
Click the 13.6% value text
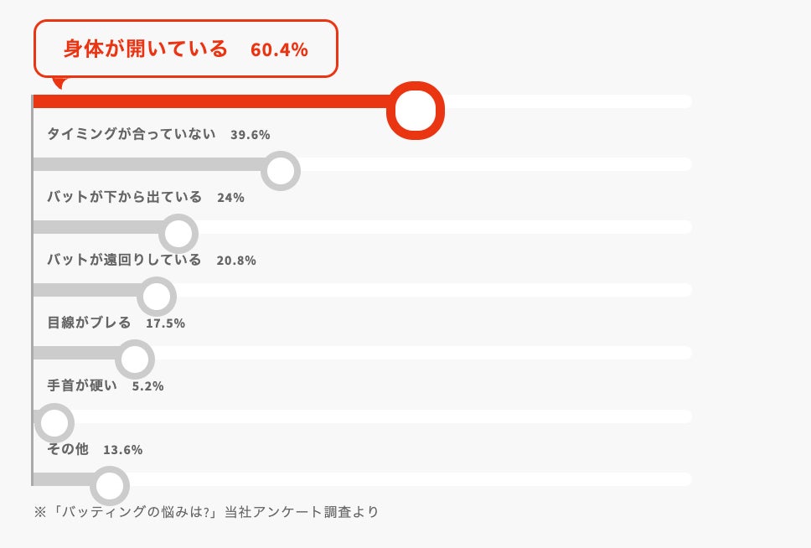122,450
